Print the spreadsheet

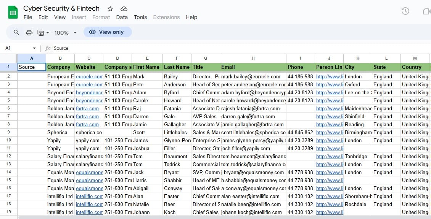tap(29, 32)
